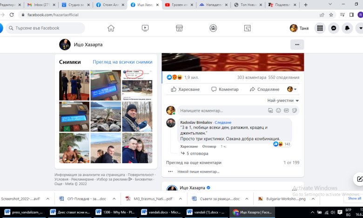Open the notifications bell icon
363x218 pixels.
pyautogui.click(x=347, y=28)
